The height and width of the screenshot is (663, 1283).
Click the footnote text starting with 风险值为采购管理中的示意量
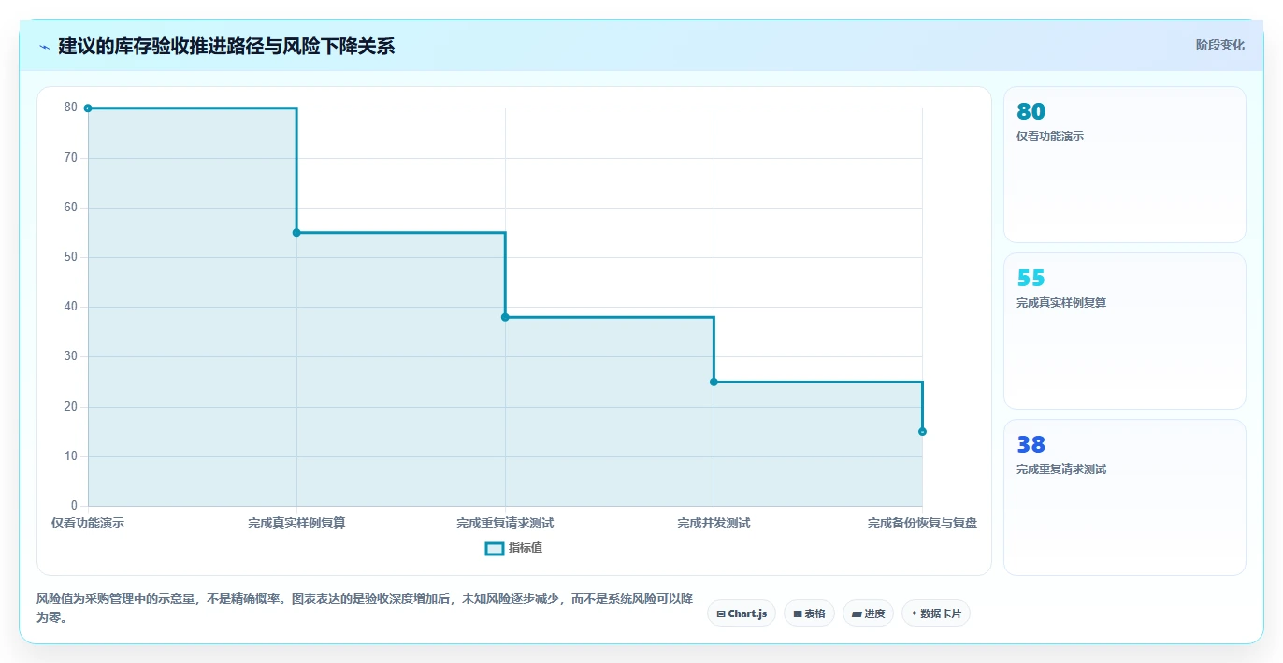click(365, 608)
